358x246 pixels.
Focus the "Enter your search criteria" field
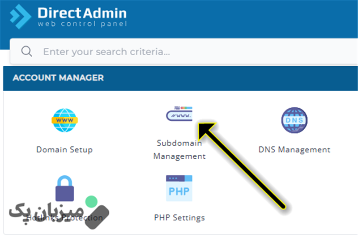183,51
